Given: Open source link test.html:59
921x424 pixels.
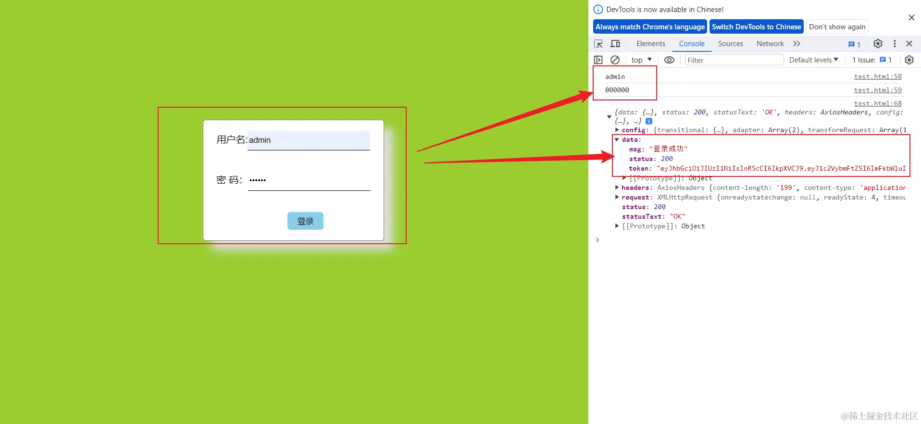Looking at the screenshot, I should (878, 90).
